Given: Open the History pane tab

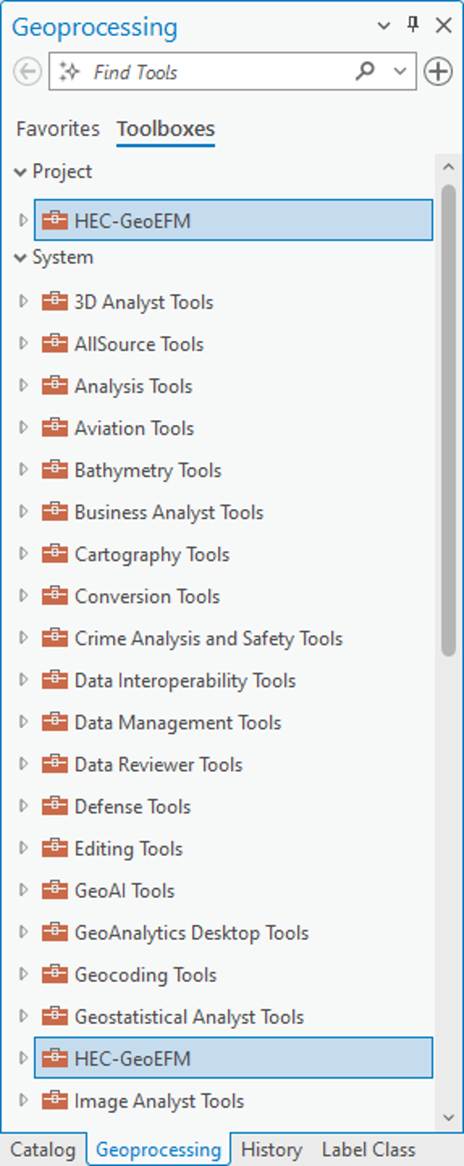Looking at the screenshot, I should pos(271,1150).
